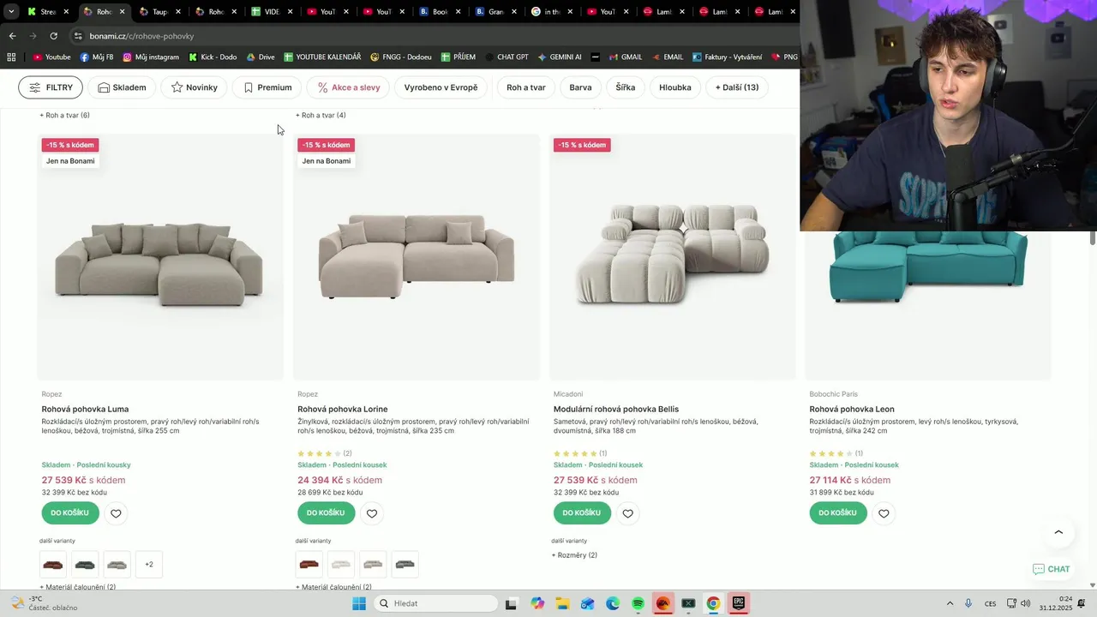The image size is (1097, 617).
Task: Toggle the Skladem filter chip
Action: [x=123, y=87]
